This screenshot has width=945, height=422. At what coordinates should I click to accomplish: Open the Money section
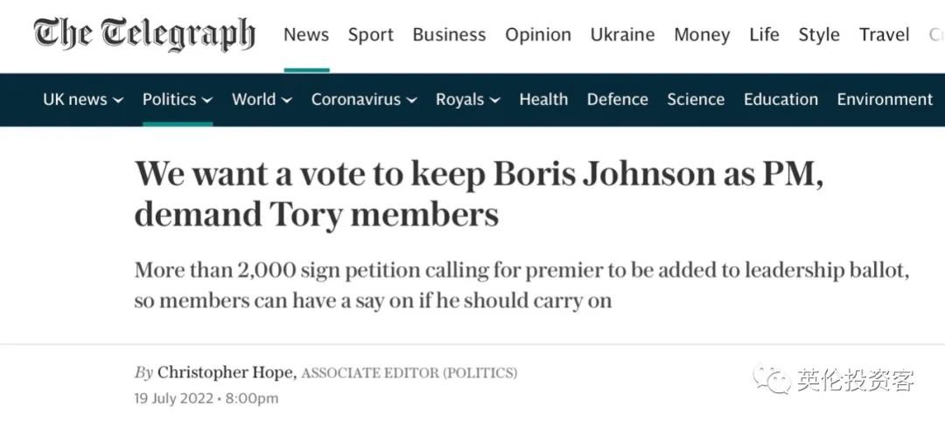coord(702,35)
